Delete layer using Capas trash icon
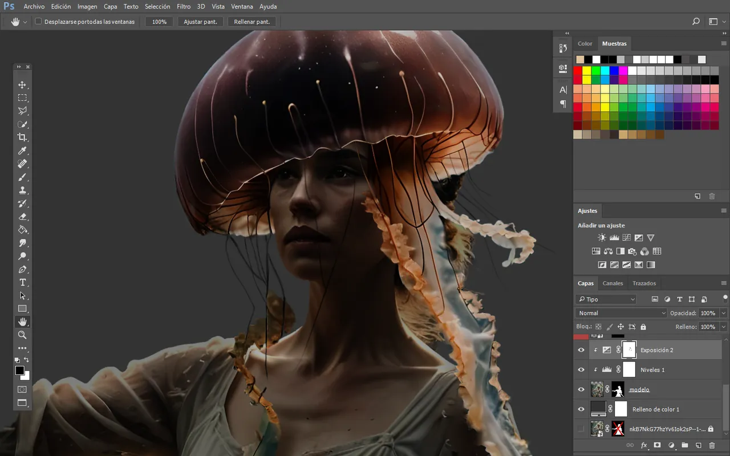This screenshot has width=730, height=456. [712, 445]
